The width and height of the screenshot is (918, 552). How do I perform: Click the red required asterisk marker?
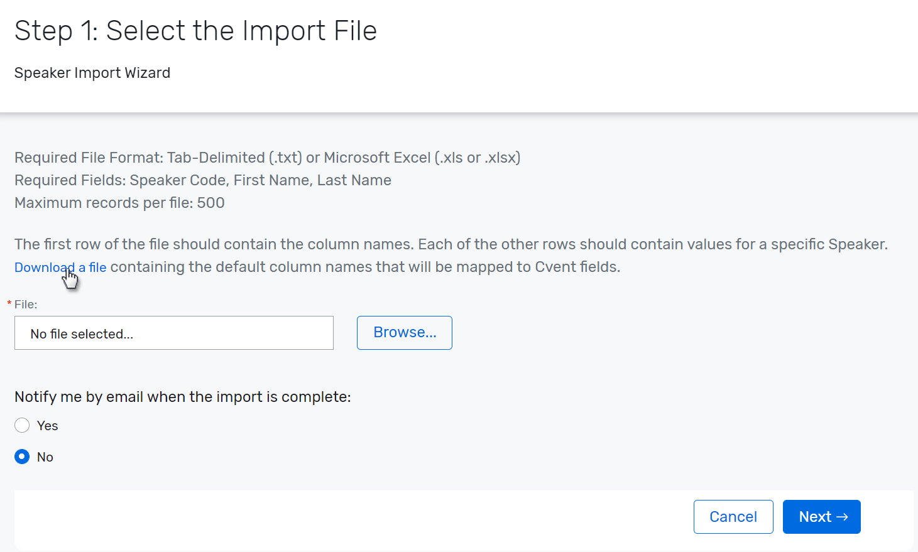coord(9,304)
